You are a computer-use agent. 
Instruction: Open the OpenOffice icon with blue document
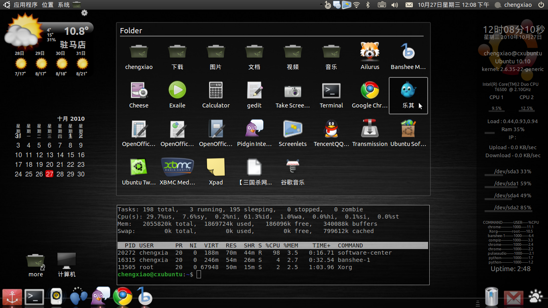pyautogui.click(x=216, y=134)
